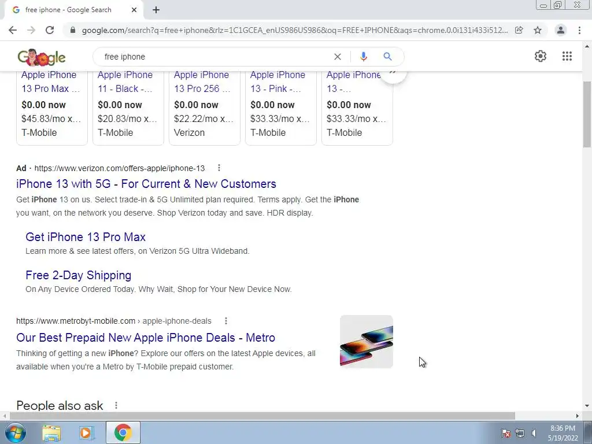Click the Google doodle logo
The image size is (592, 444).
click(42, 57)
